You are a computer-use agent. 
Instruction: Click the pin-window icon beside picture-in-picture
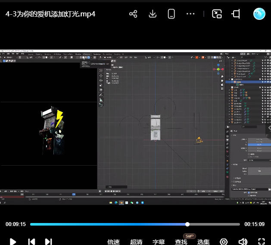click(x=236, y=14)
